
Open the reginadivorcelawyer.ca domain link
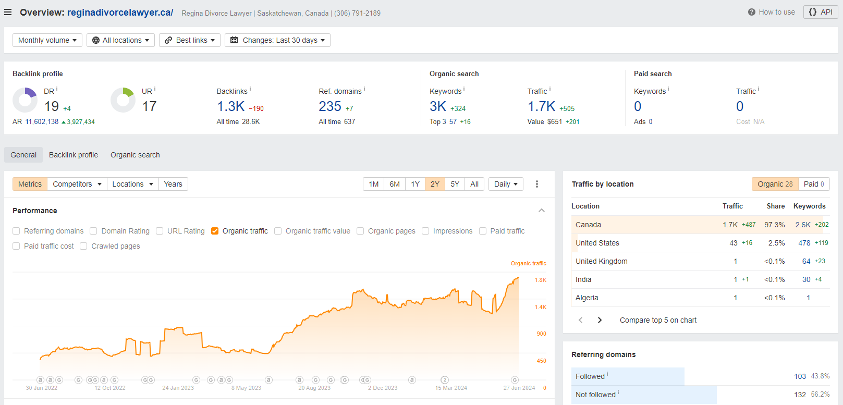point(120,13)
